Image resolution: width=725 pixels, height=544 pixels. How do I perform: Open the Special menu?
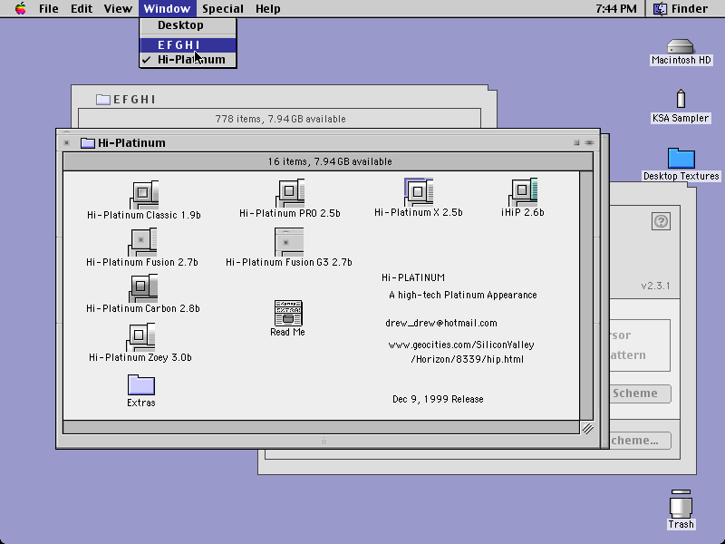click(223, 8)
